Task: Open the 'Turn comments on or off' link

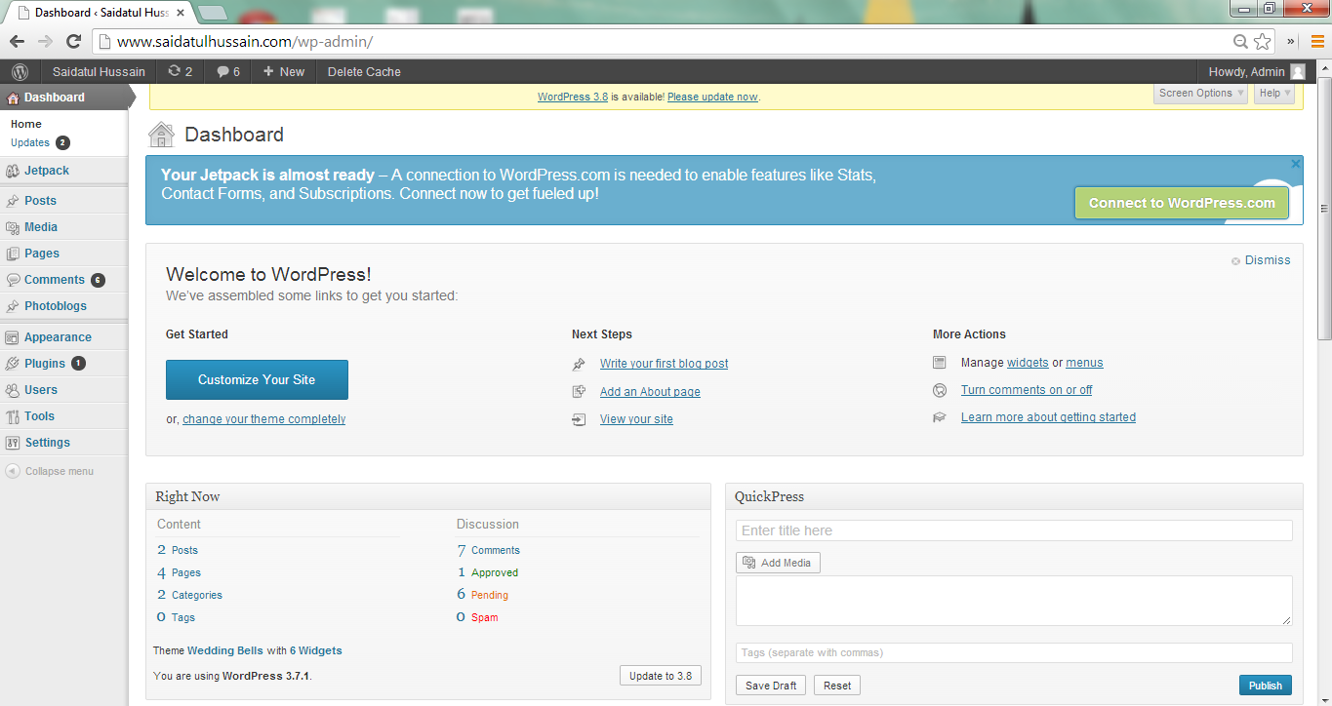Action: [1027, 390]
